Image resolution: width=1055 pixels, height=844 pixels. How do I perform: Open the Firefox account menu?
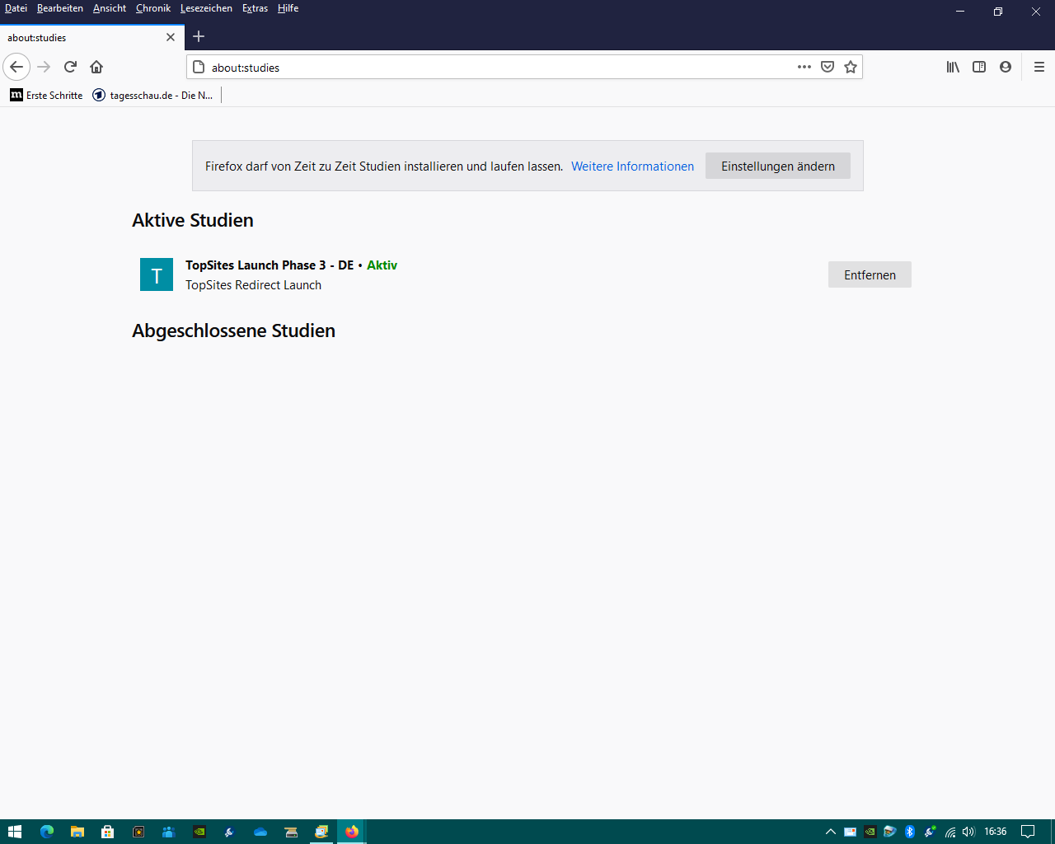(x=1006, y=67)
